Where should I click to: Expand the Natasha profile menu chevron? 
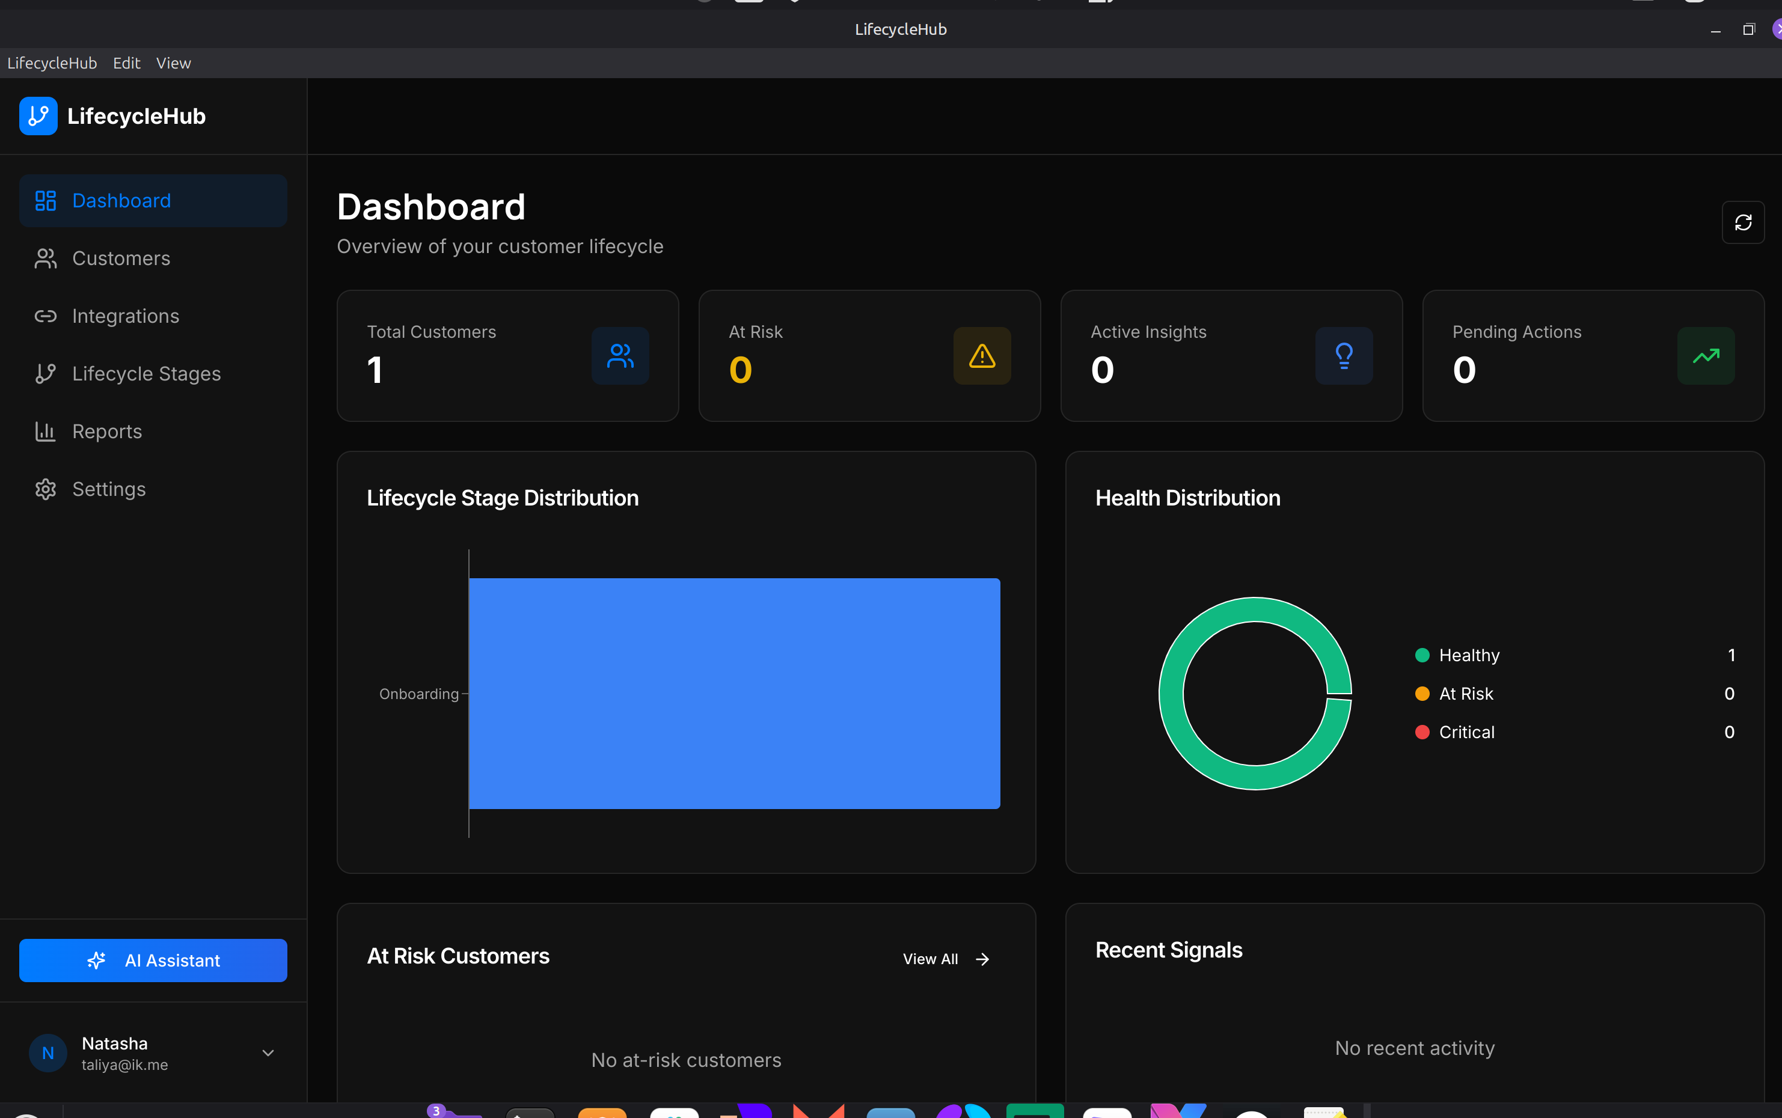click(267, 1052)
